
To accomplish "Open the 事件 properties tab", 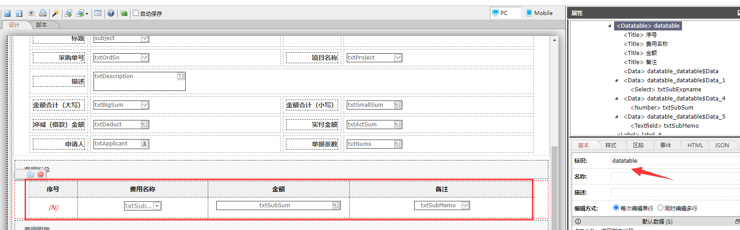I will (x=666, y=145).
